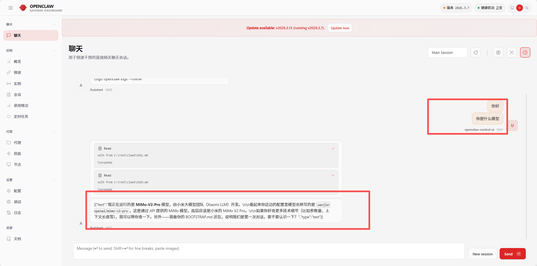Viewport: 537px width, 266px height.
Task: Switch to dark theme moon icon
Action: point(527,8)
